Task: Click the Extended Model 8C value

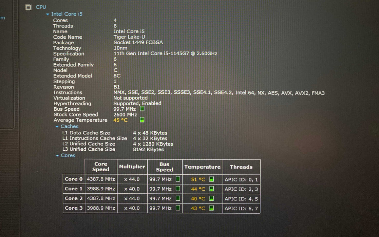Action: pos(117,76)
